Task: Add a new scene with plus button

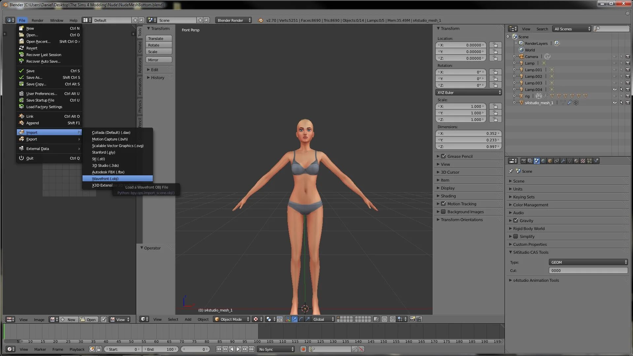Action: coord(200,20)
